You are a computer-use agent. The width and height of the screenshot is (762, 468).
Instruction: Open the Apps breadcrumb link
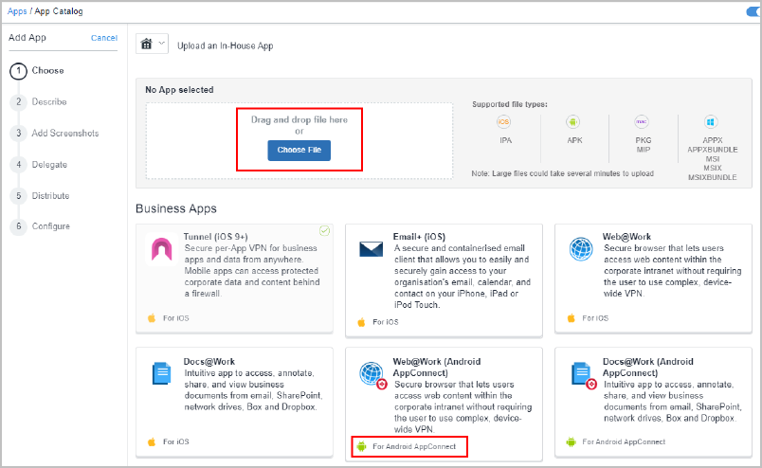[17, 11]
